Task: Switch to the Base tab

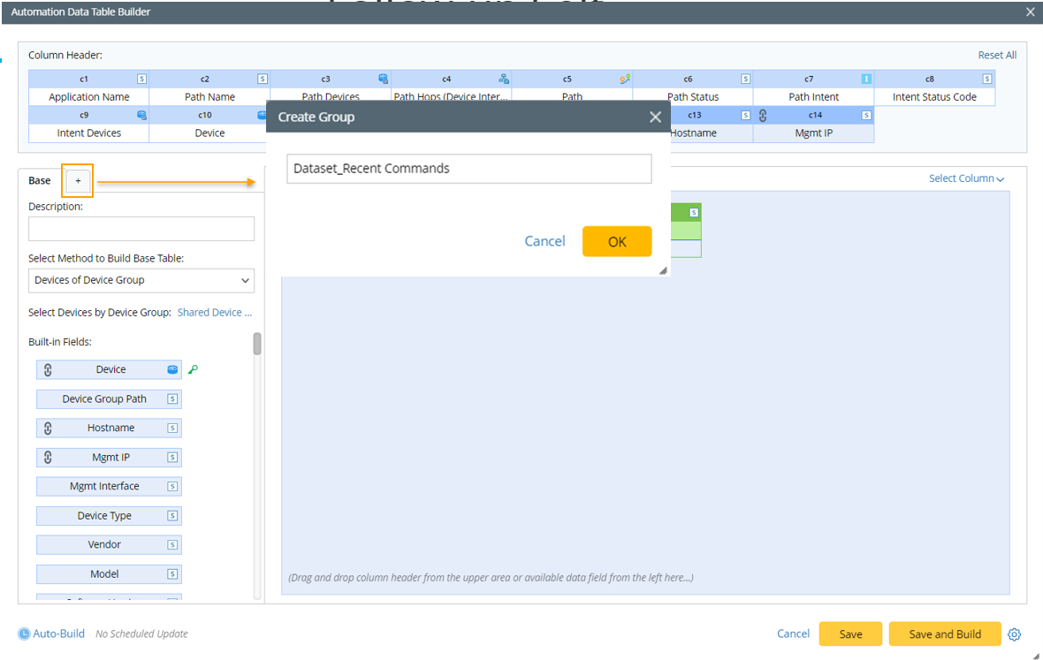Action: [40, 181]
